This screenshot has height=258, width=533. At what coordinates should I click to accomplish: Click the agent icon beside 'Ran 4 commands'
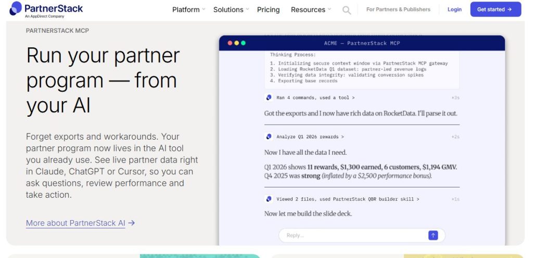pos(269,98)
